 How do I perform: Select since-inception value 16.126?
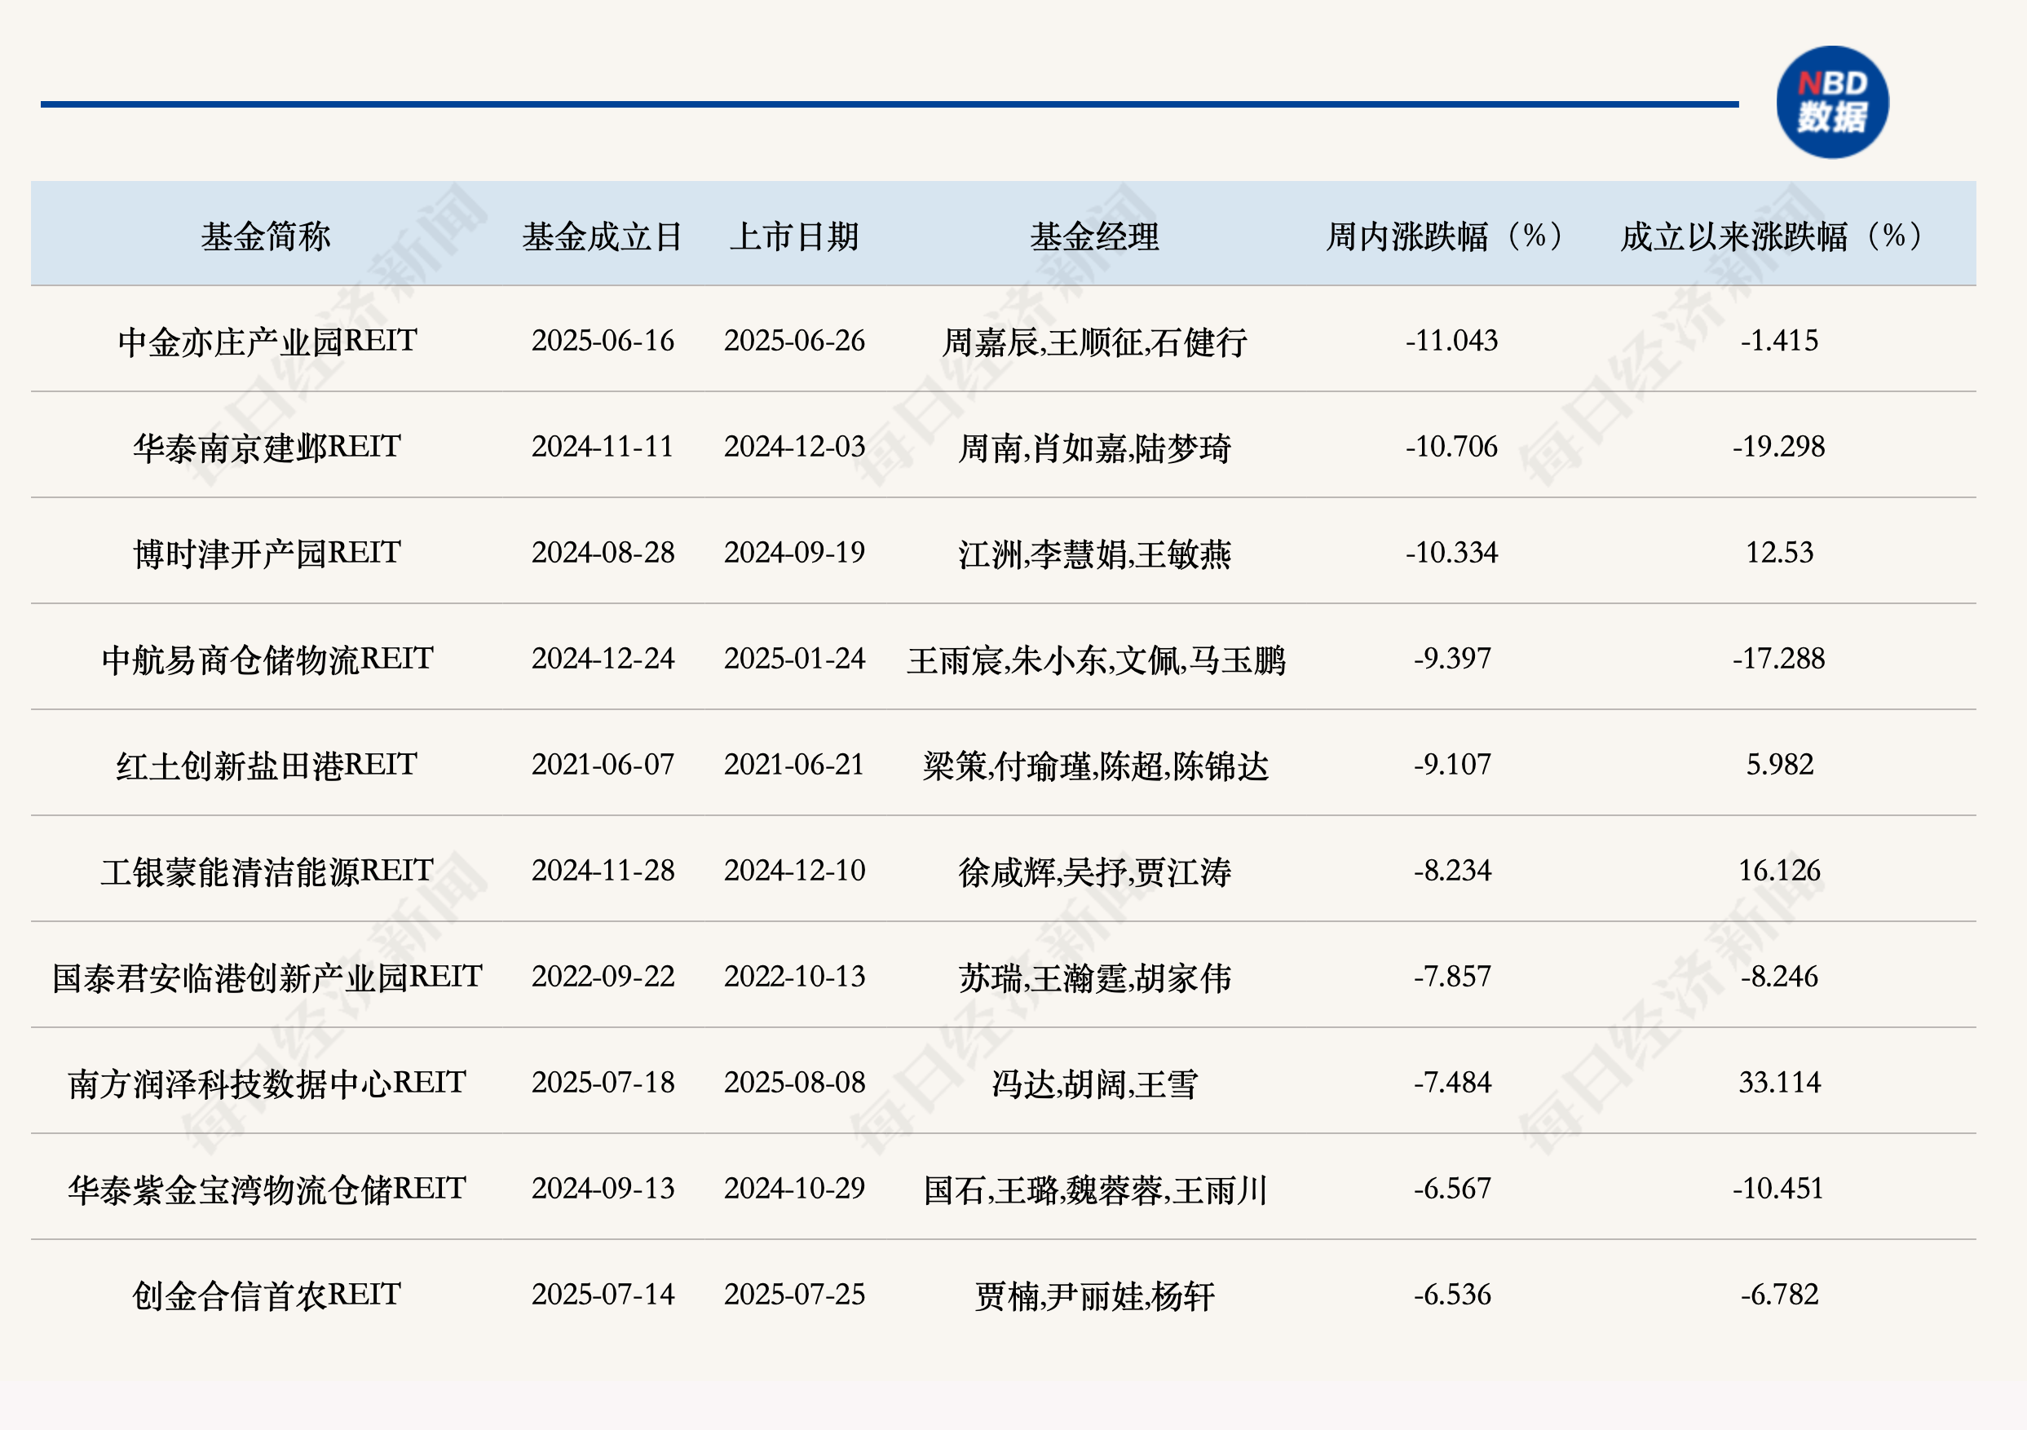point(1780,871)
